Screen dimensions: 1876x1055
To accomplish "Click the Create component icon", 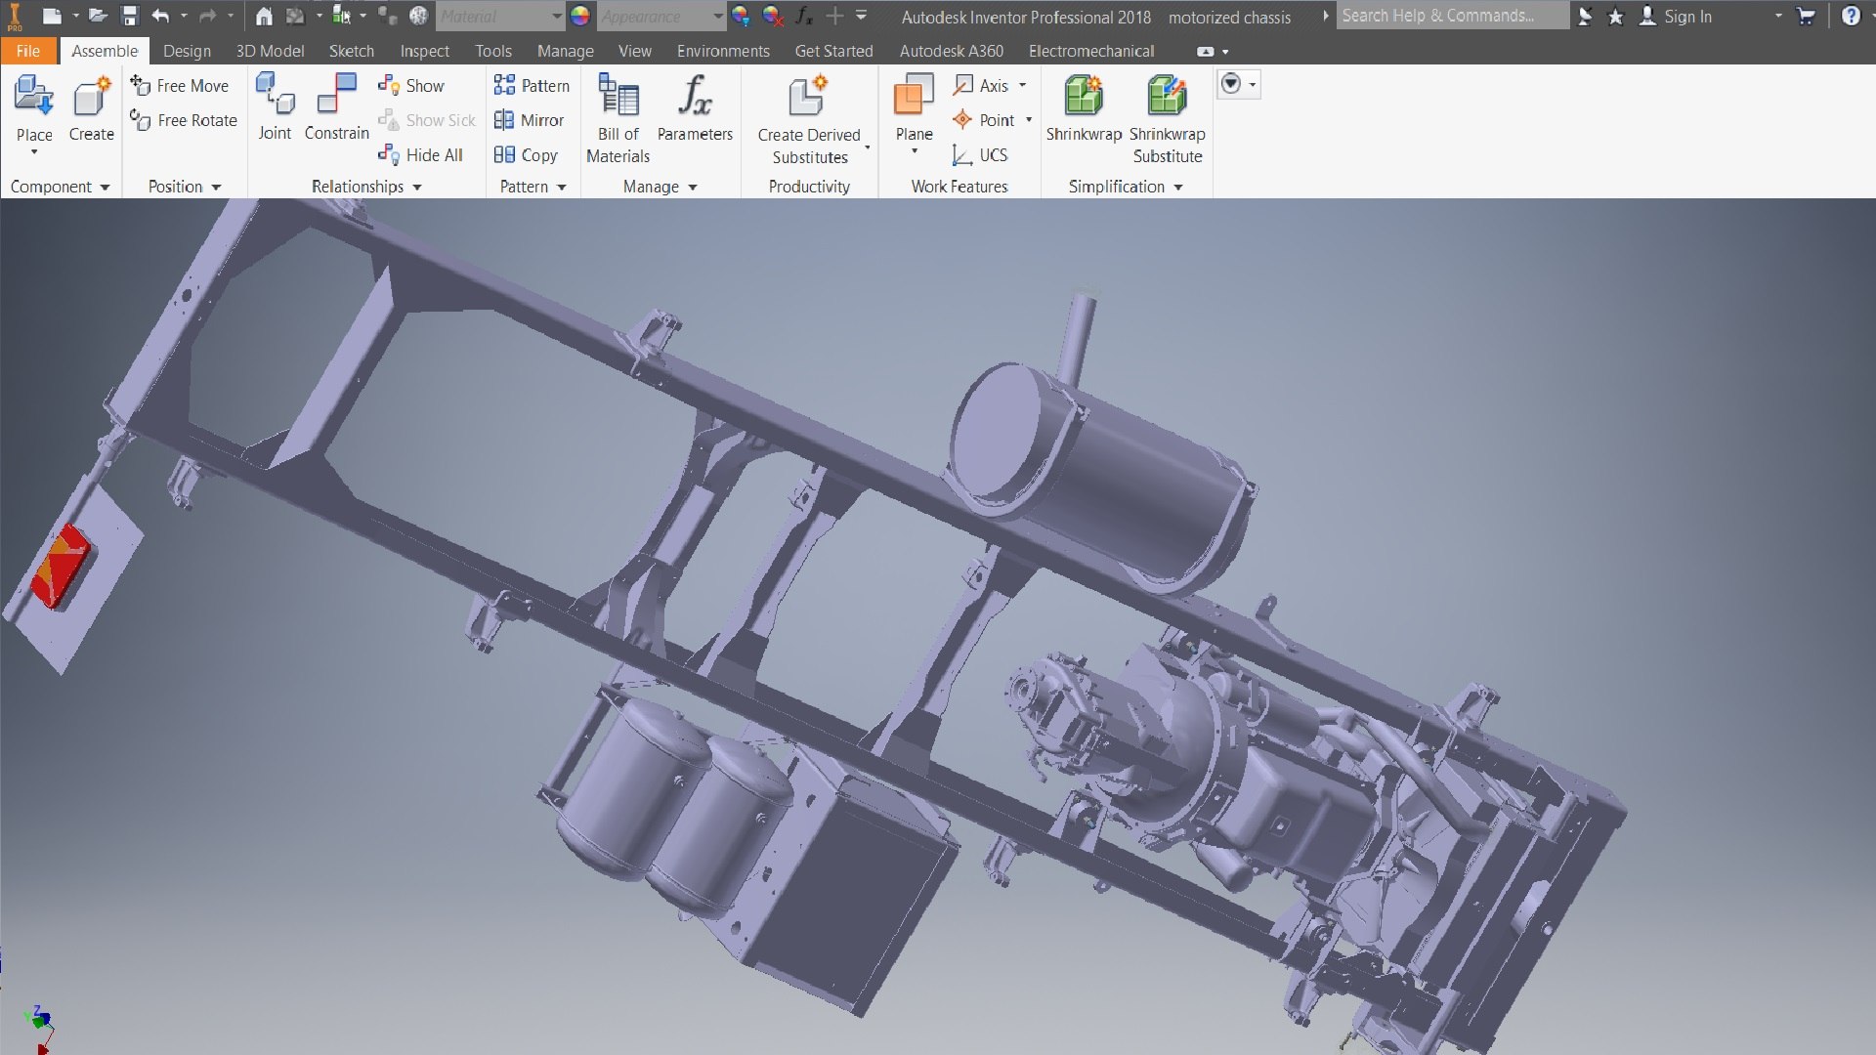I will (91, 98).
